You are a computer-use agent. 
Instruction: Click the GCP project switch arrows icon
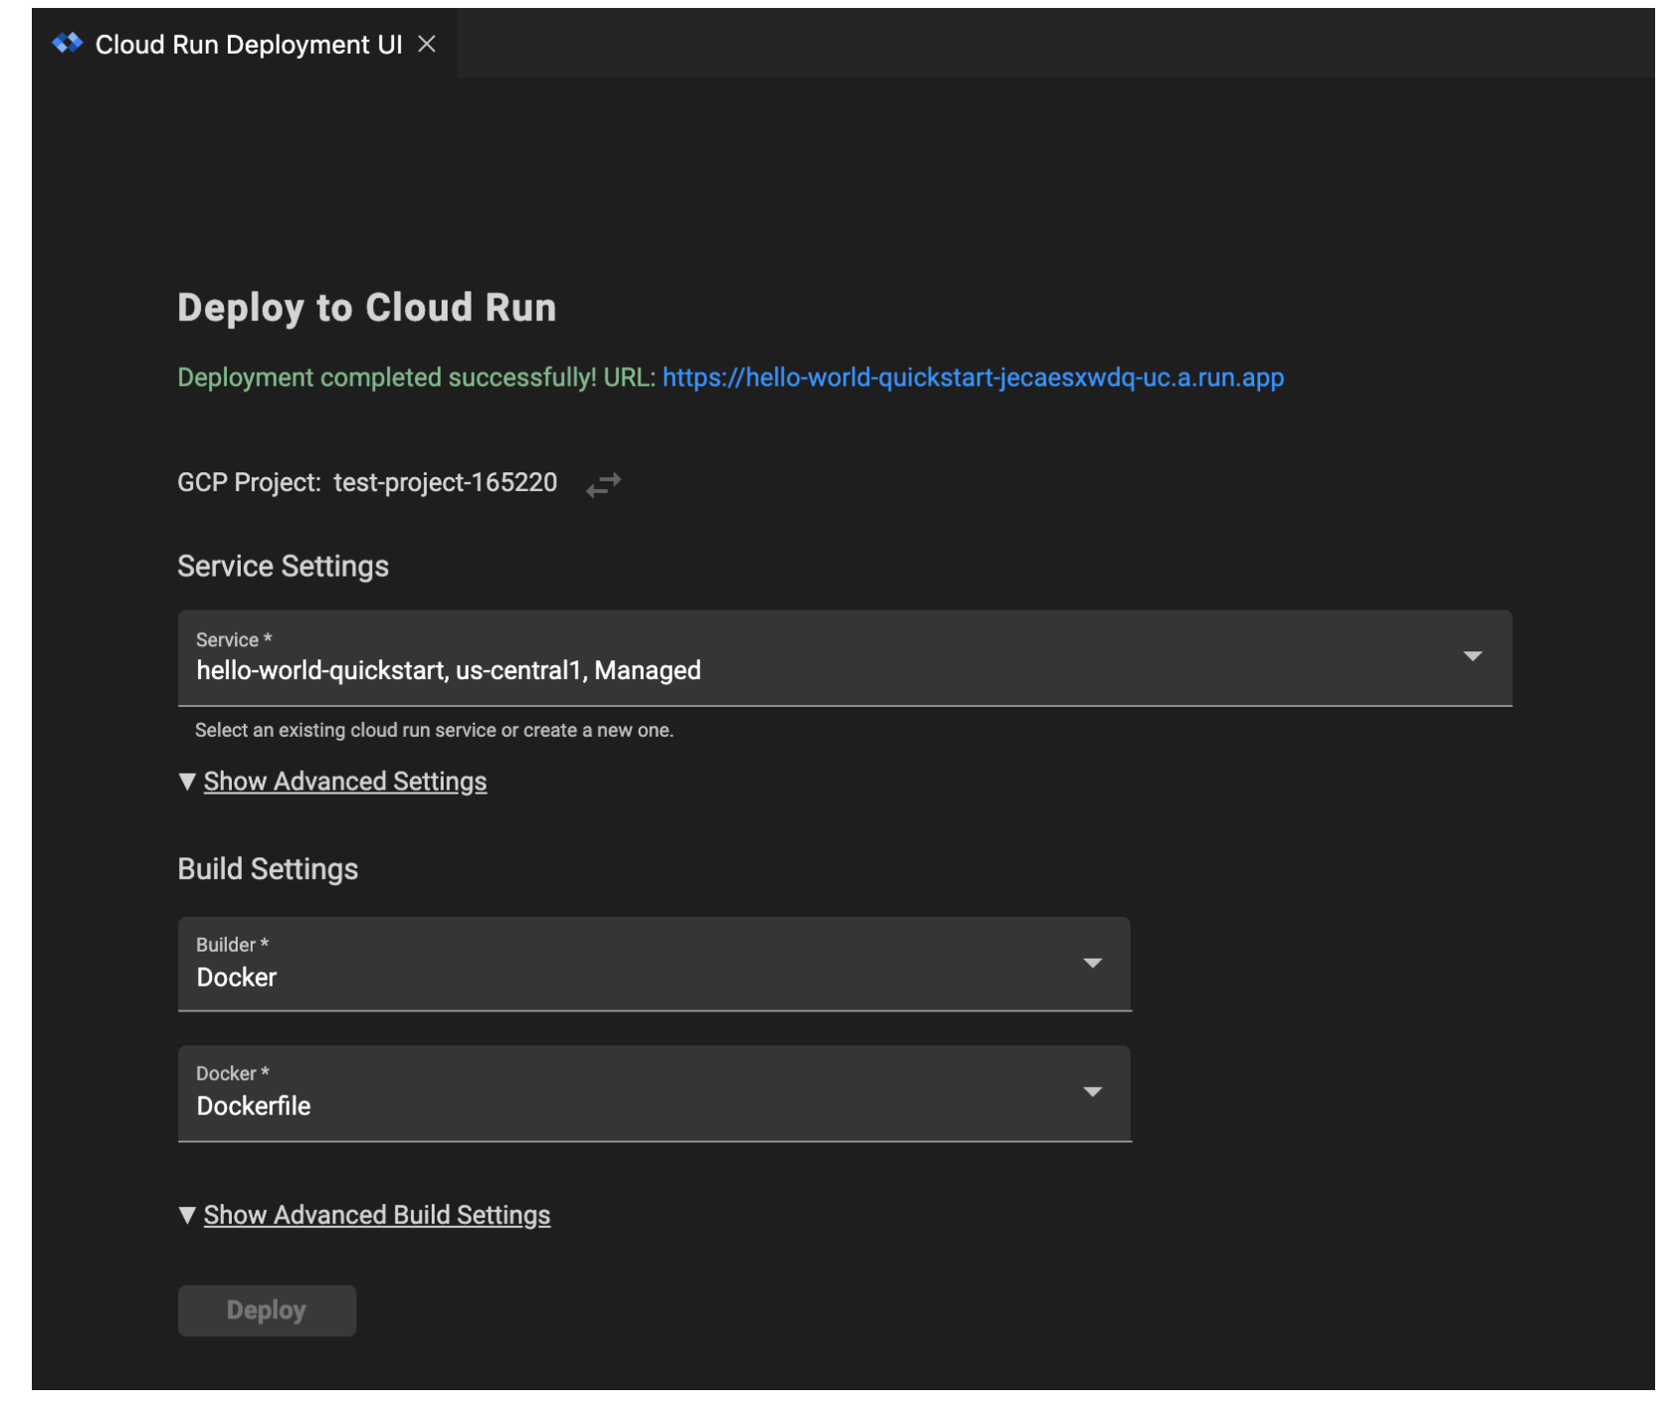click(x=603, y=483)
